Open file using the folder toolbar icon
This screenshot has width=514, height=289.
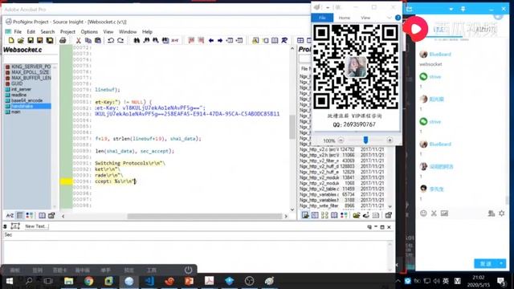(21, 40)
